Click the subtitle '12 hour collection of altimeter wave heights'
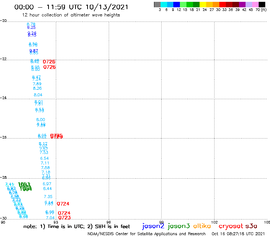 tap(71, 15)
